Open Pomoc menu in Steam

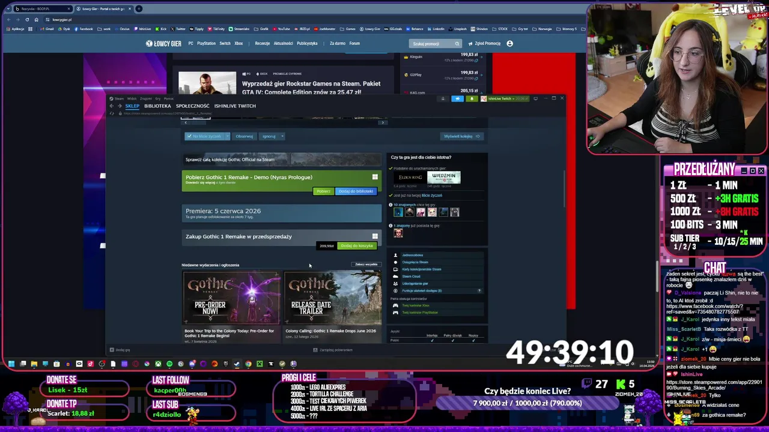point(169,98)
